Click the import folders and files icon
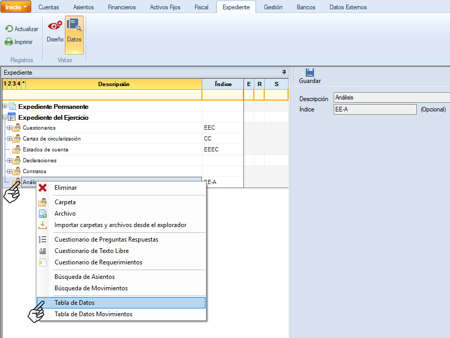The height and width of the screenshot is (338, 450). click(x=43, y=225)
